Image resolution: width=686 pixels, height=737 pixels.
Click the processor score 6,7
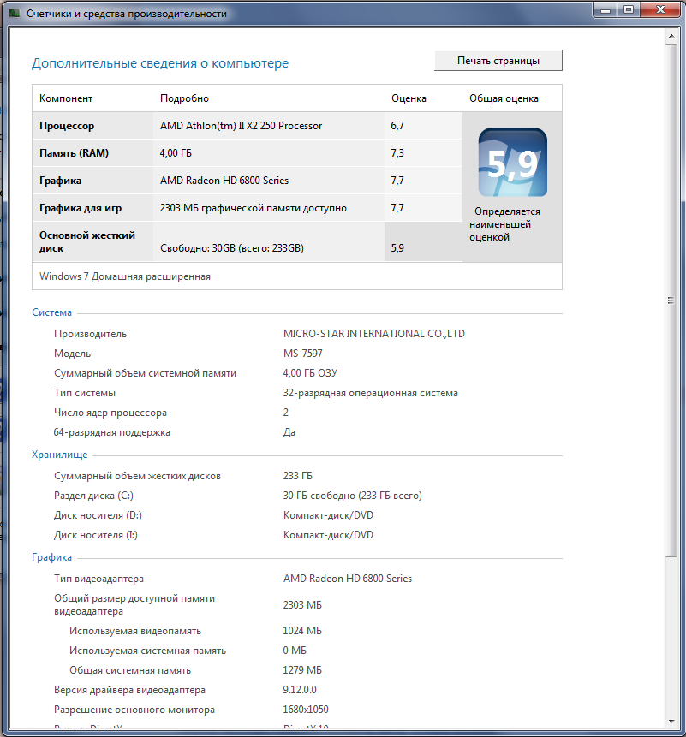397,126
